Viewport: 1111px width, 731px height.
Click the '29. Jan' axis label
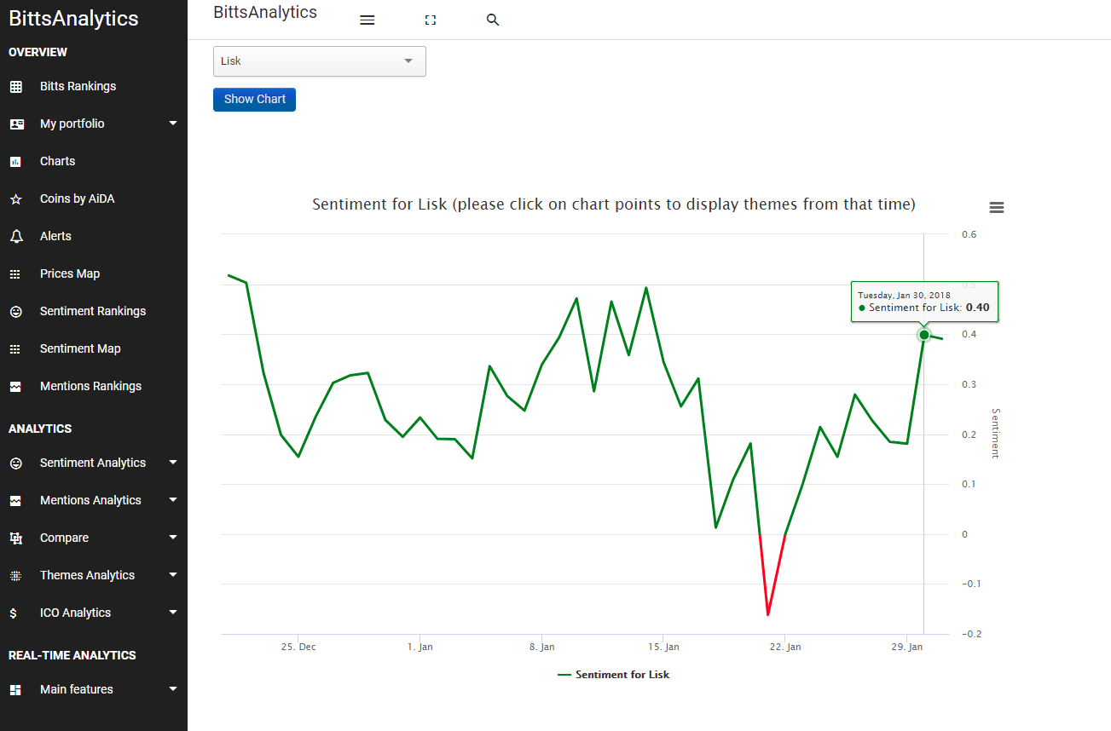(x=907, y=647)
